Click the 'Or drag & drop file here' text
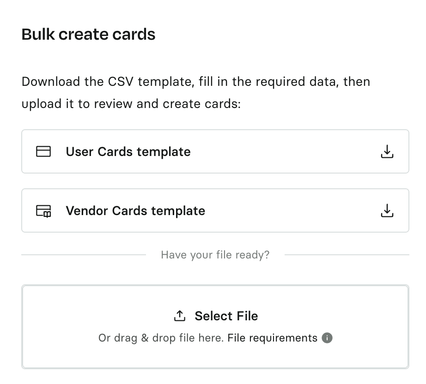Screen dimensions: 426x384 [x=161, y=338]
